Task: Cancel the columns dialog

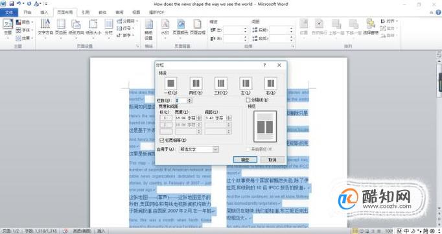Action: coord(272,159)
